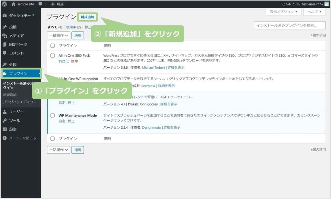
Task: Open the メディア (Media) library icon
Action: click(5, 36)
